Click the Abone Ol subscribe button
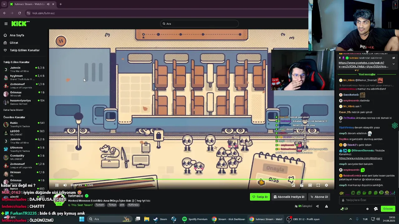 tap(319, 197)
